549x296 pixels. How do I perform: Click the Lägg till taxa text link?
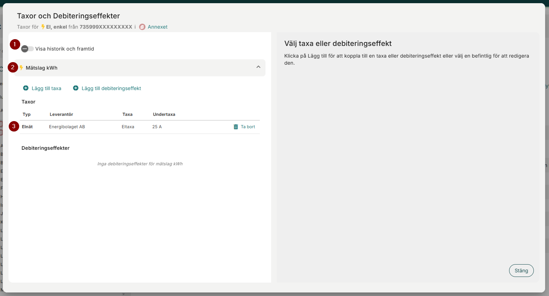click(46, 88)
